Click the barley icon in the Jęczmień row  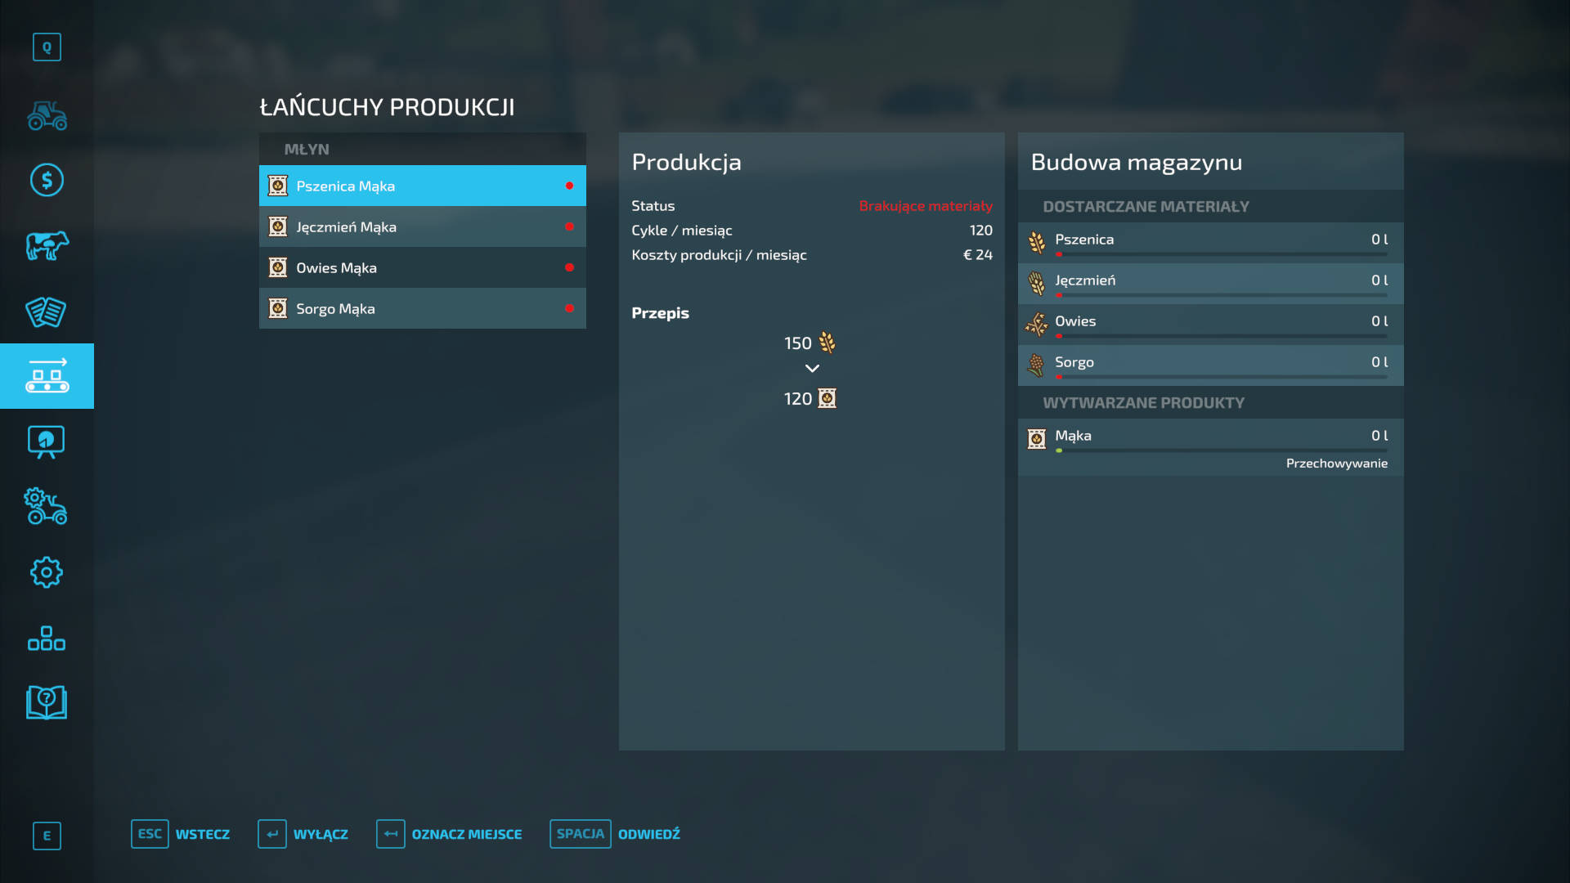pos(1037,283)
